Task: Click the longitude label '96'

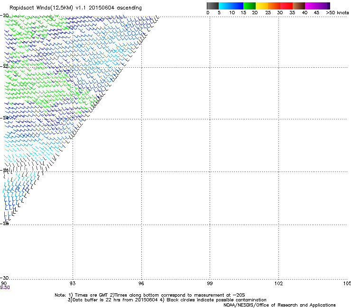Action: 141,283
